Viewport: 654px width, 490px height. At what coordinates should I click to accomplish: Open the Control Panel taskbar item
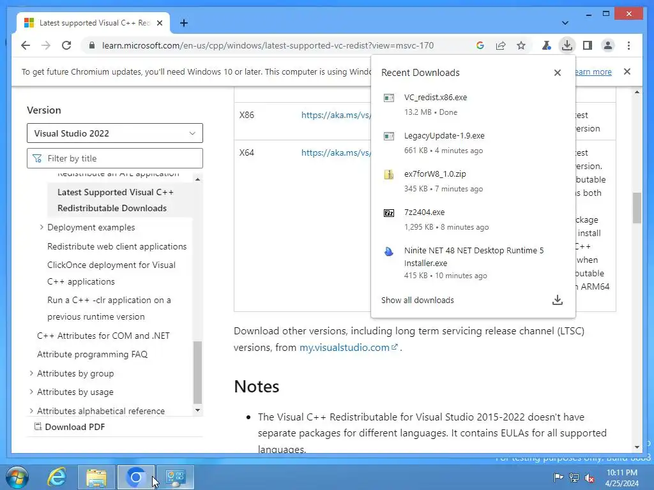175,477
